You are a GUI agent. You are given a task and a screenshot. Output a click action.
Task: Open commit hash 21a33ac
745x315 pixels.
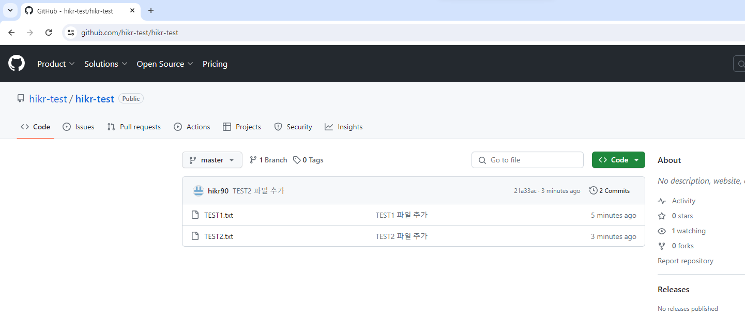click(x=525, y=191)
